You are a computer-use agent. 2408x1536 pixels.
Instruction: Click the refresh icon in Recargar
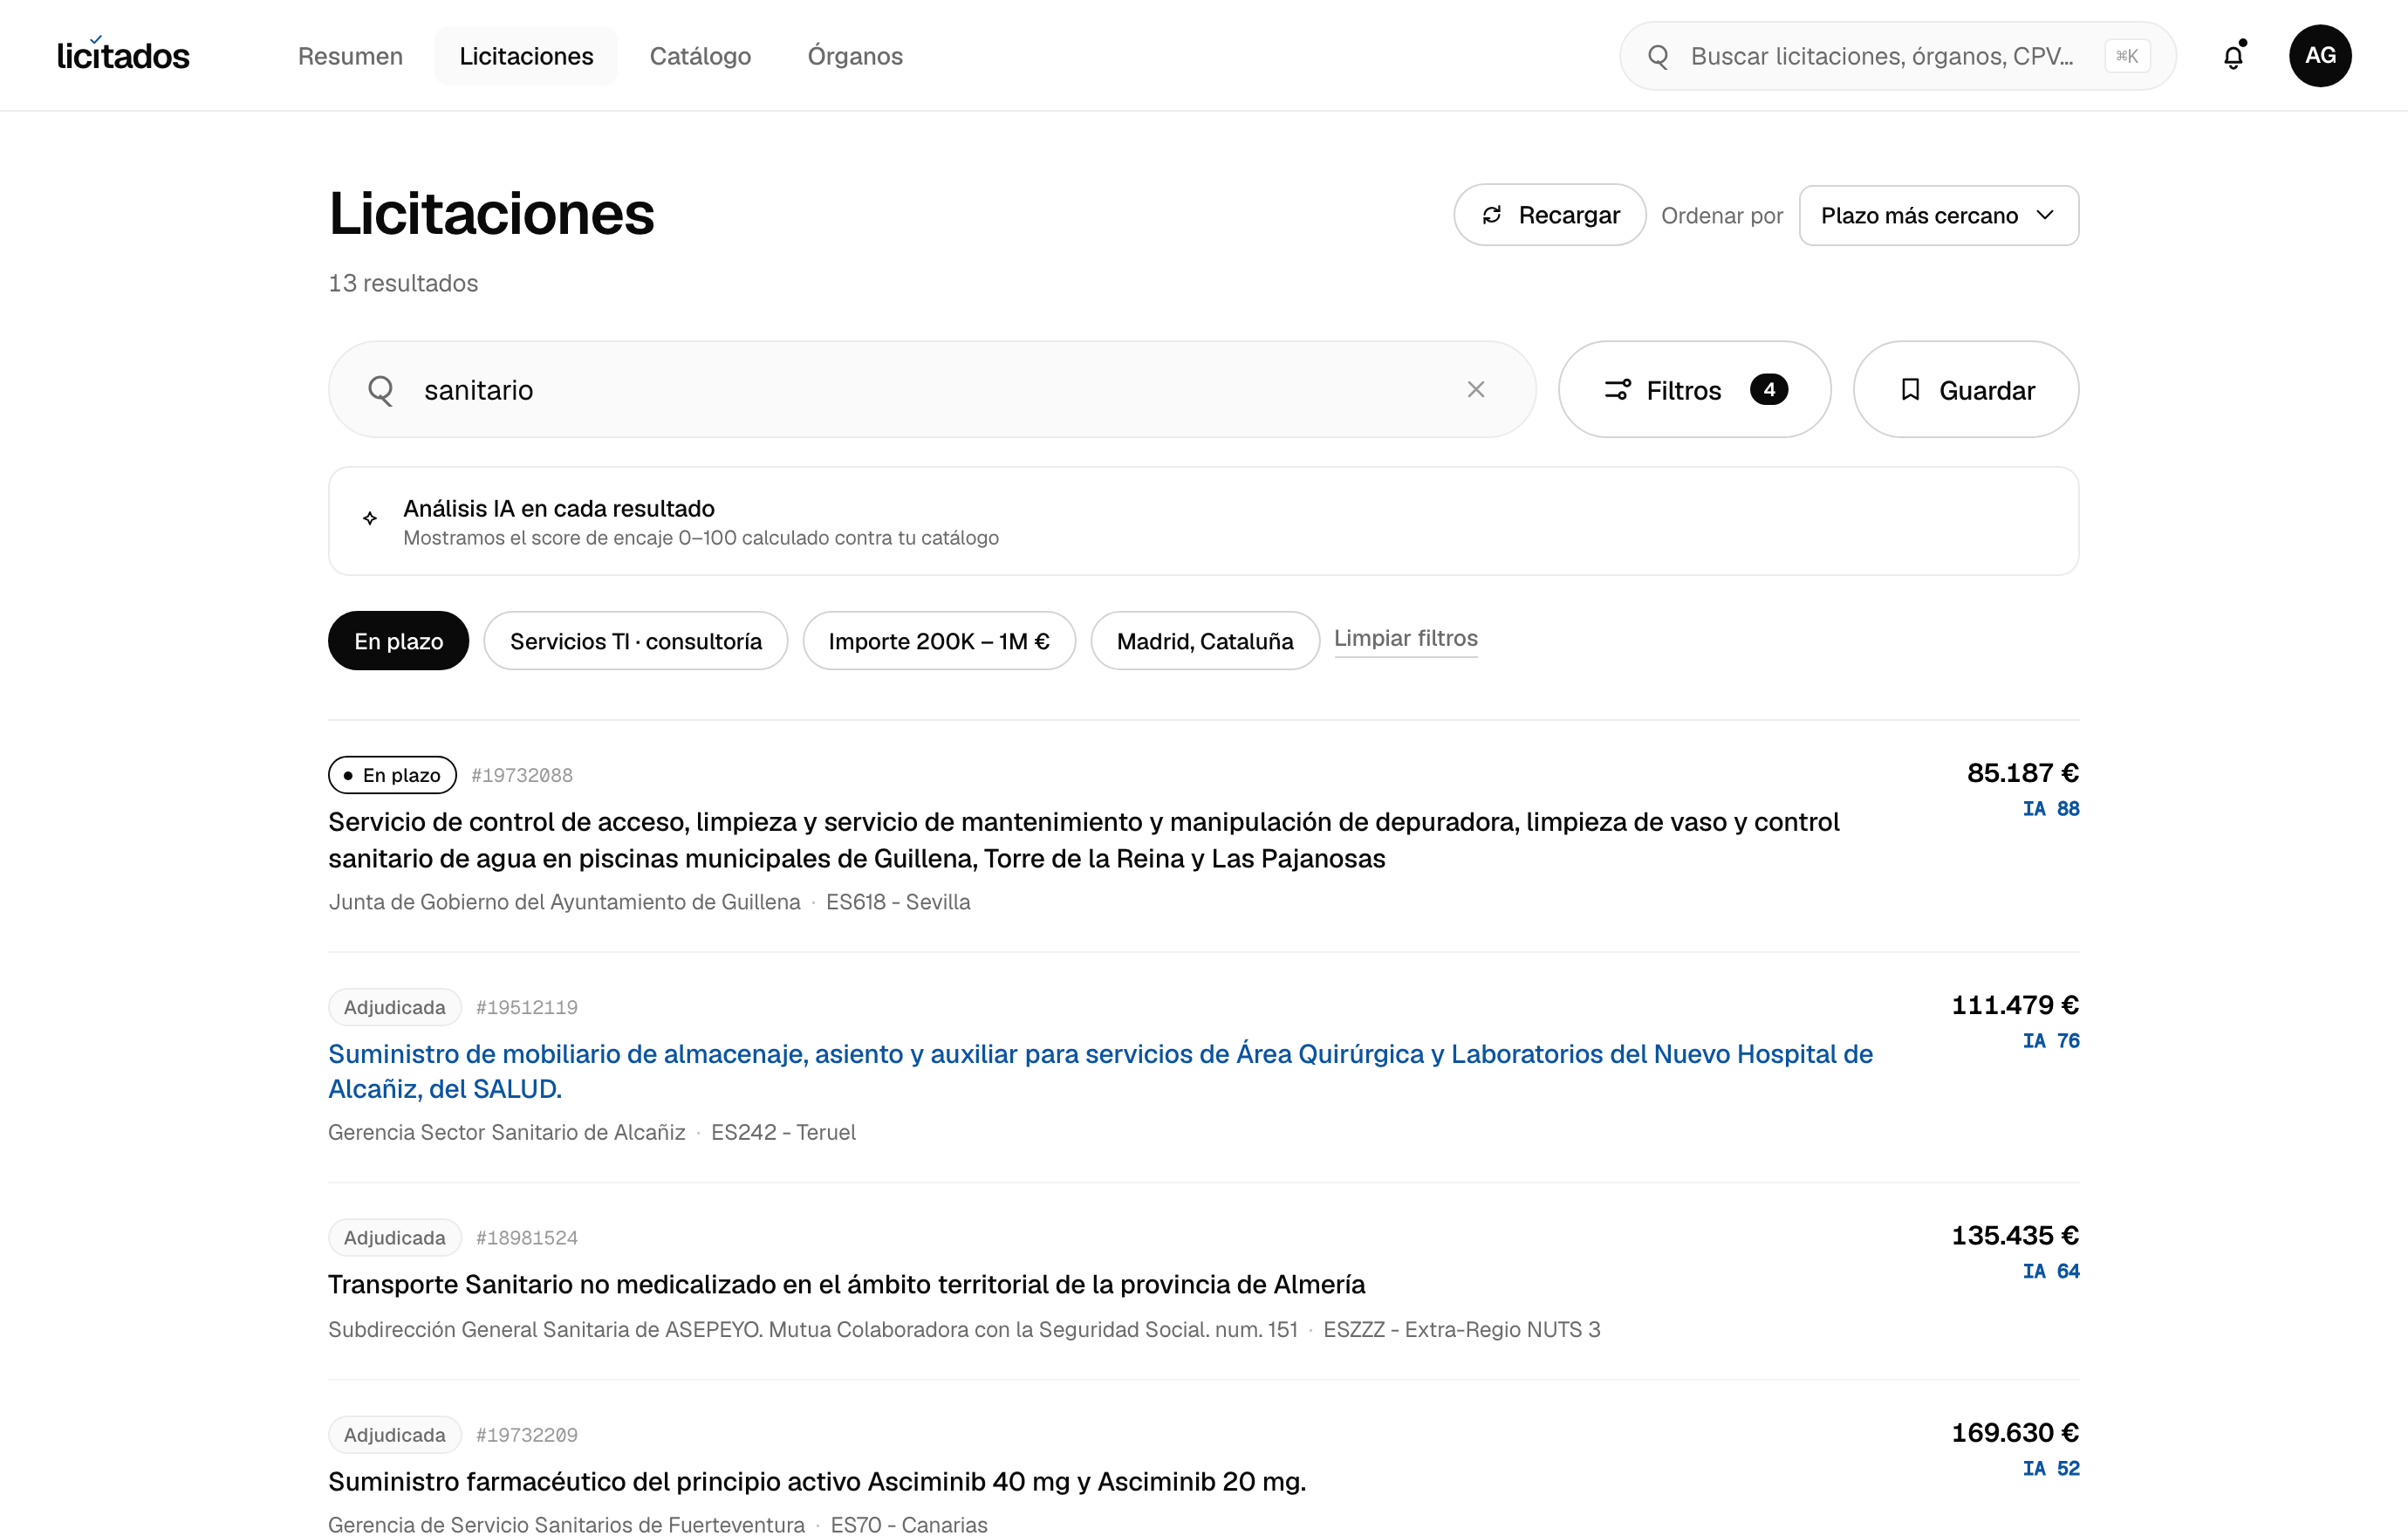point(1492,215)
